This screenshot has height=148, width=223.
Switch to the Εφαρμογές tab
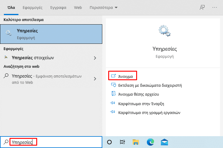pos(33,7)
